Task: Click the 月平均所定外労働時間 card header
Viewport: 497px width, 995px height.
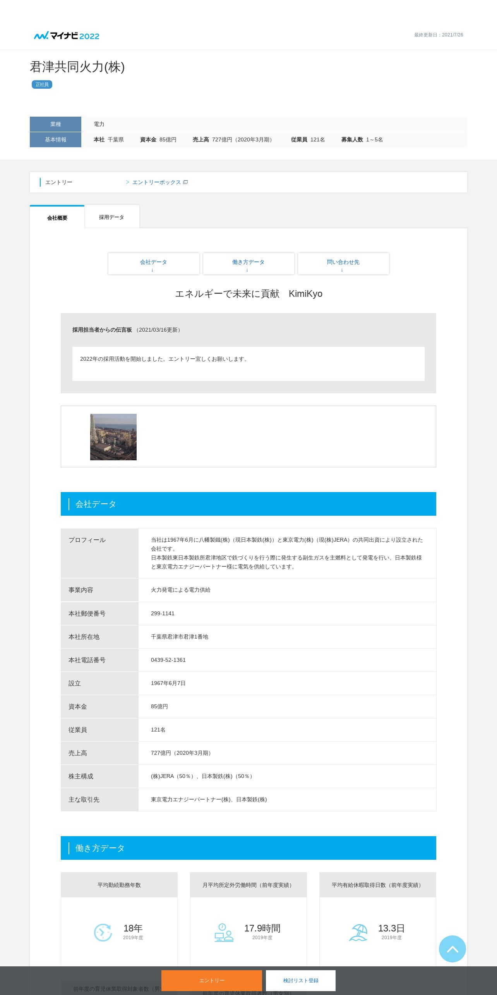Action: pos(248,885)
